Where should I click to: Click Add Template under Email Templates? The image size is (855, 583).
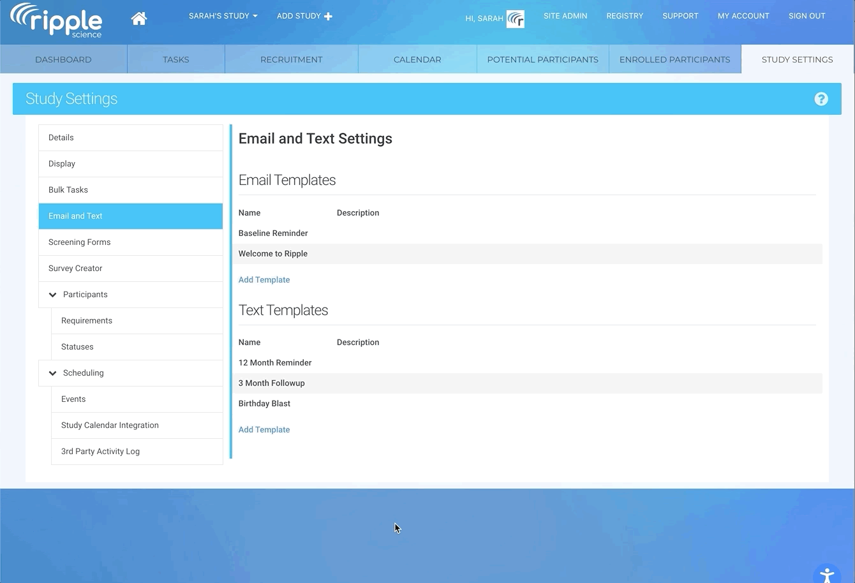264,280
